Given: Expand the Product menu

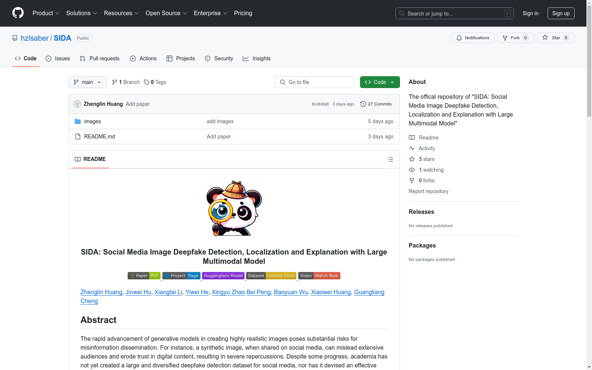Looking at the screenshot, I should coord(46,13).
